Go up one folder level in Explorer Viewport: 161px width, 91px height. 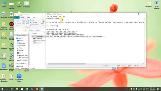(23, 30)
